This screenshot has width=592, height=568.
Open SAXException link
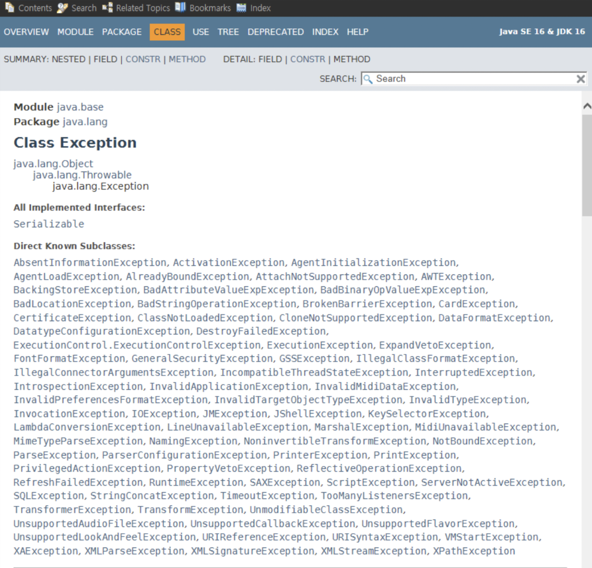285,483
